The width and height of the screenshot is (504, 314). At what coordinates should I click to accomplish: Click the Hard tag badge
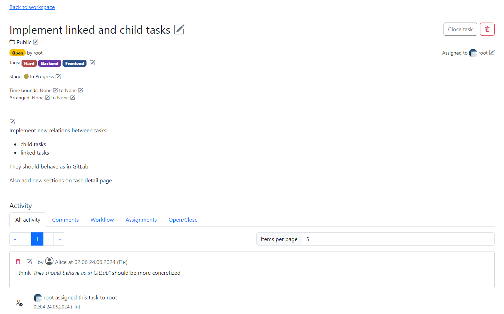click(x=29, y=63)
